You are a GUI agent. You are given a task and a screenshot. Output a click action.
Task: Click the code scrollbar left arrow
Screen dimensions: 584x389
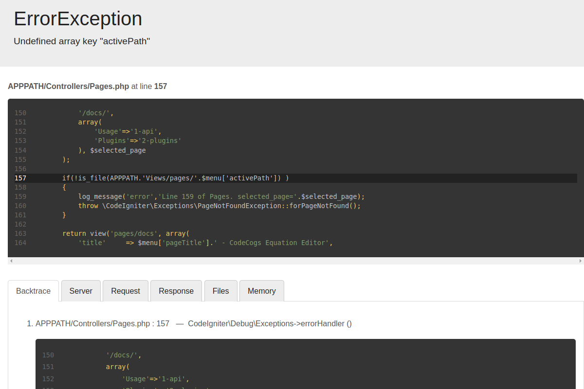point(11,261)
